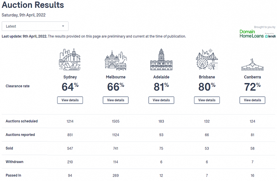View details for Adelaide
Viewport: 277px width, 181px height.
tap(161, 100)
